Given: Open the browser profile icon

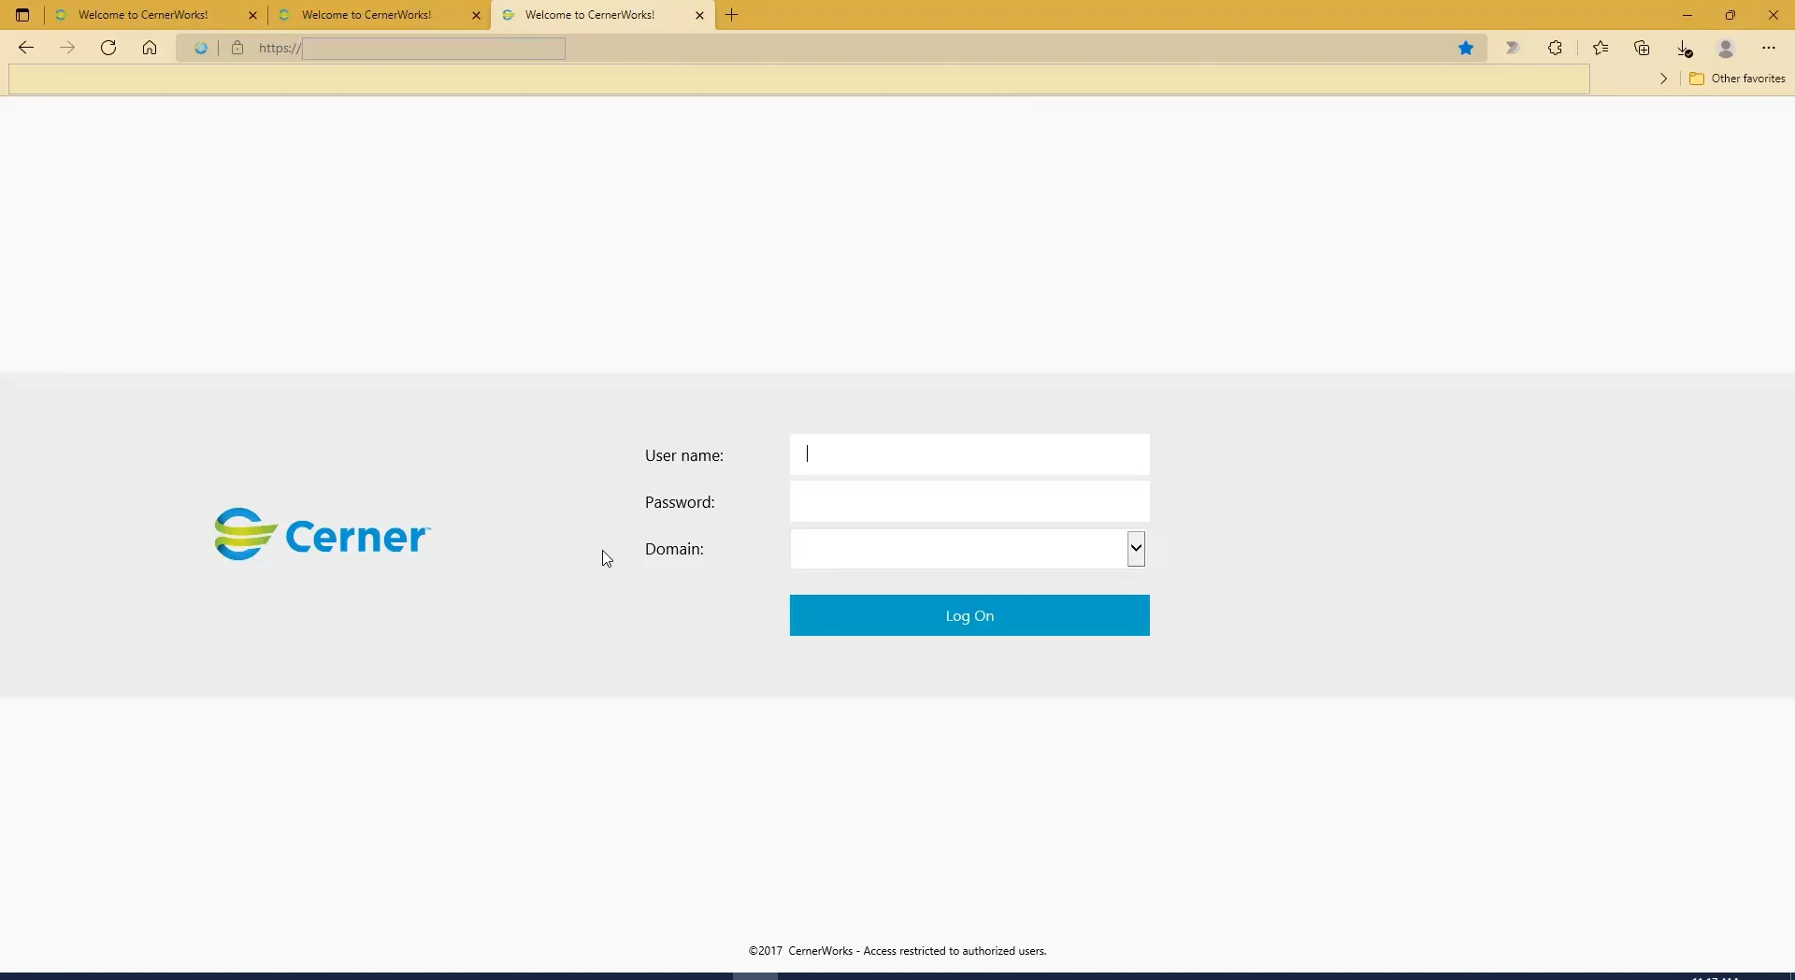Looking at the screenshot, I should pyautogui.click(x=1726, y=49).
